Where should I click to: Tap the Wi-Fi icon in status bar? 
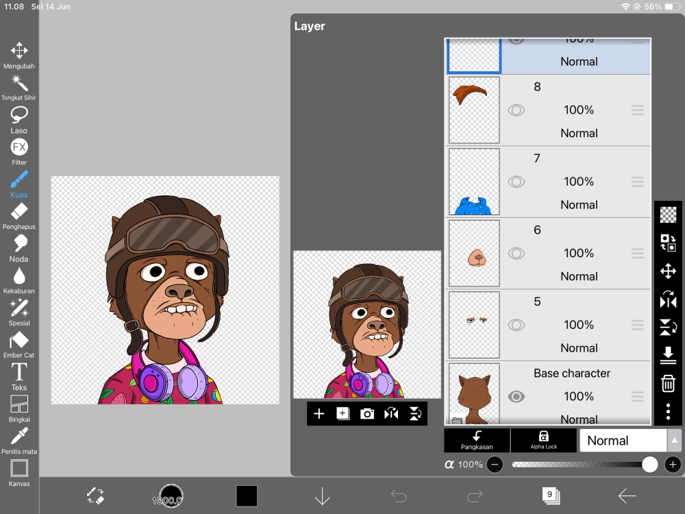click(625, 7)
